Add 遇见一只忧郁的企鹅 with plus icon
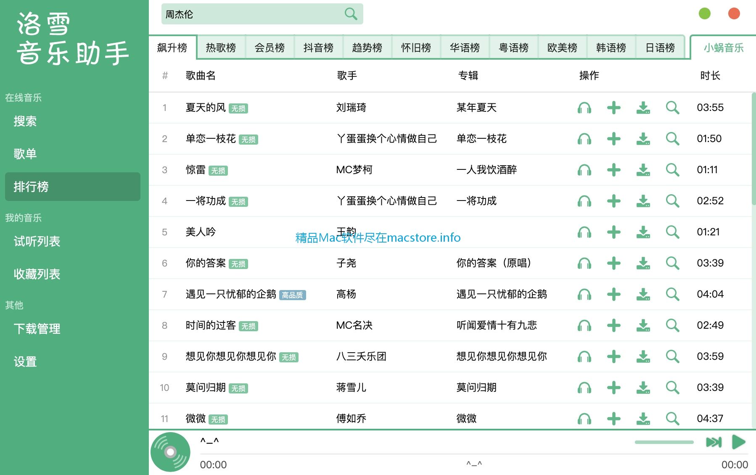Viewport: 756px width, 475px height. tap(614, 294)
